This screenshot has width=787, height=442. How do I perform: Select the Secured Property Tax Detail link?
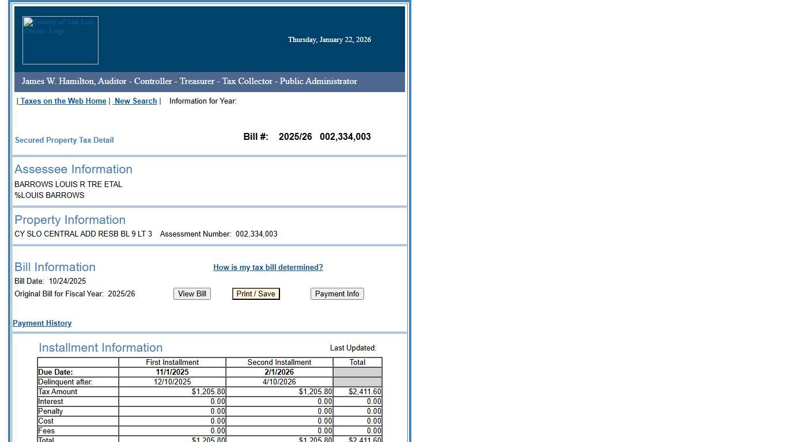coord(64,140)
